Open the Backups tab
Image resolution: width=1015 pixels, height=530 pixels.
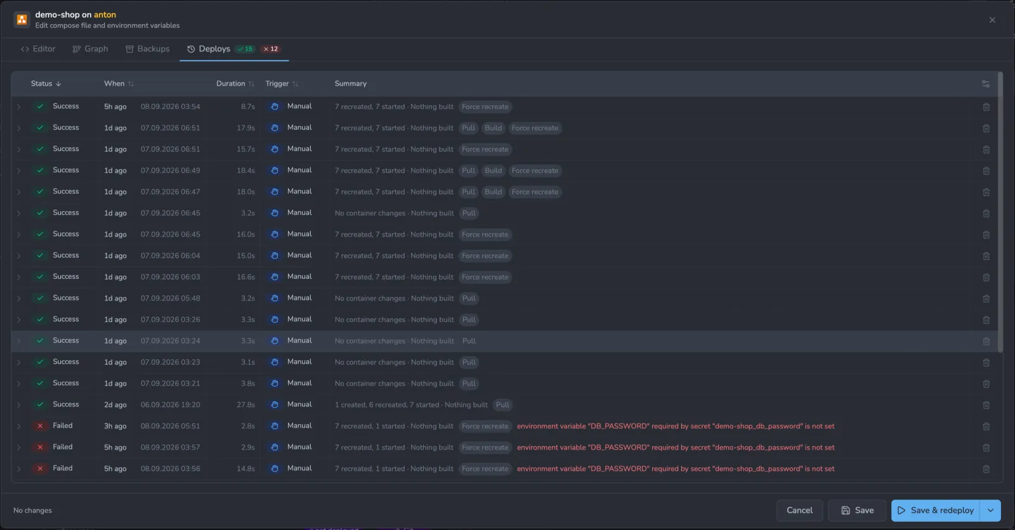point(147,49)
